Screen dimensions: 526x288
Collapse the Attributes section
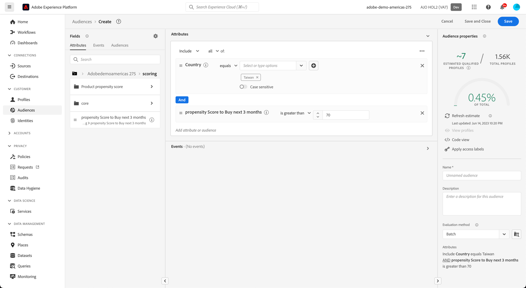coord(428,36)
